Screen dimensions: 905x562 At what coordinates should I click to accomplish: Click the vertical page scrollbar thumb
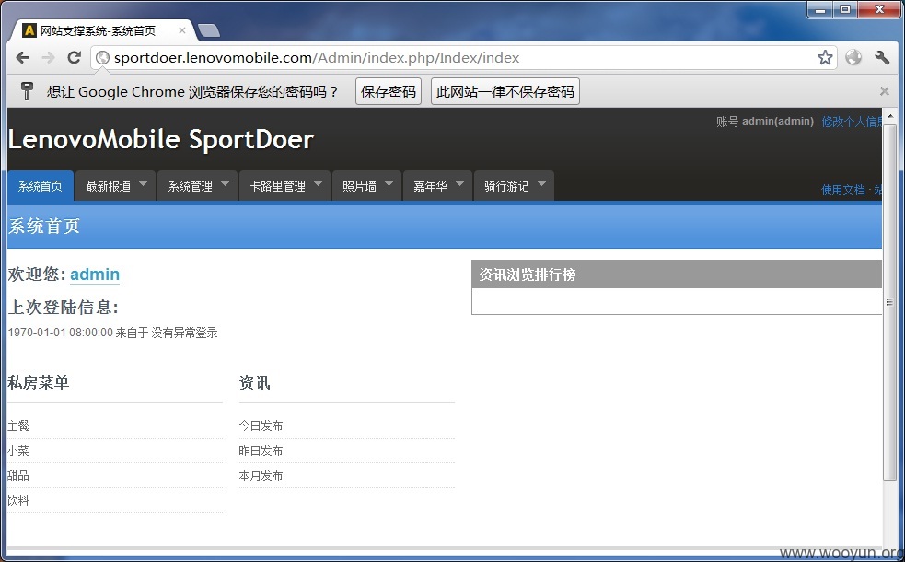(x=889, y=302)
